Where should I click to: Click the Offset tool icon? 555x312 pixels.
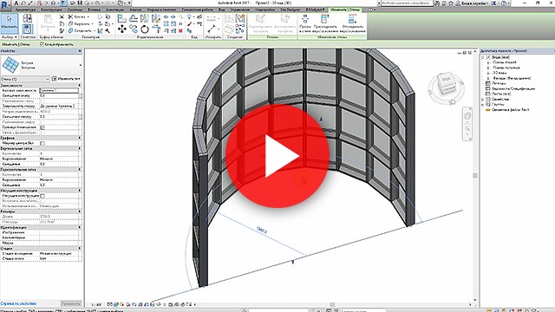[x=134, y=18]
